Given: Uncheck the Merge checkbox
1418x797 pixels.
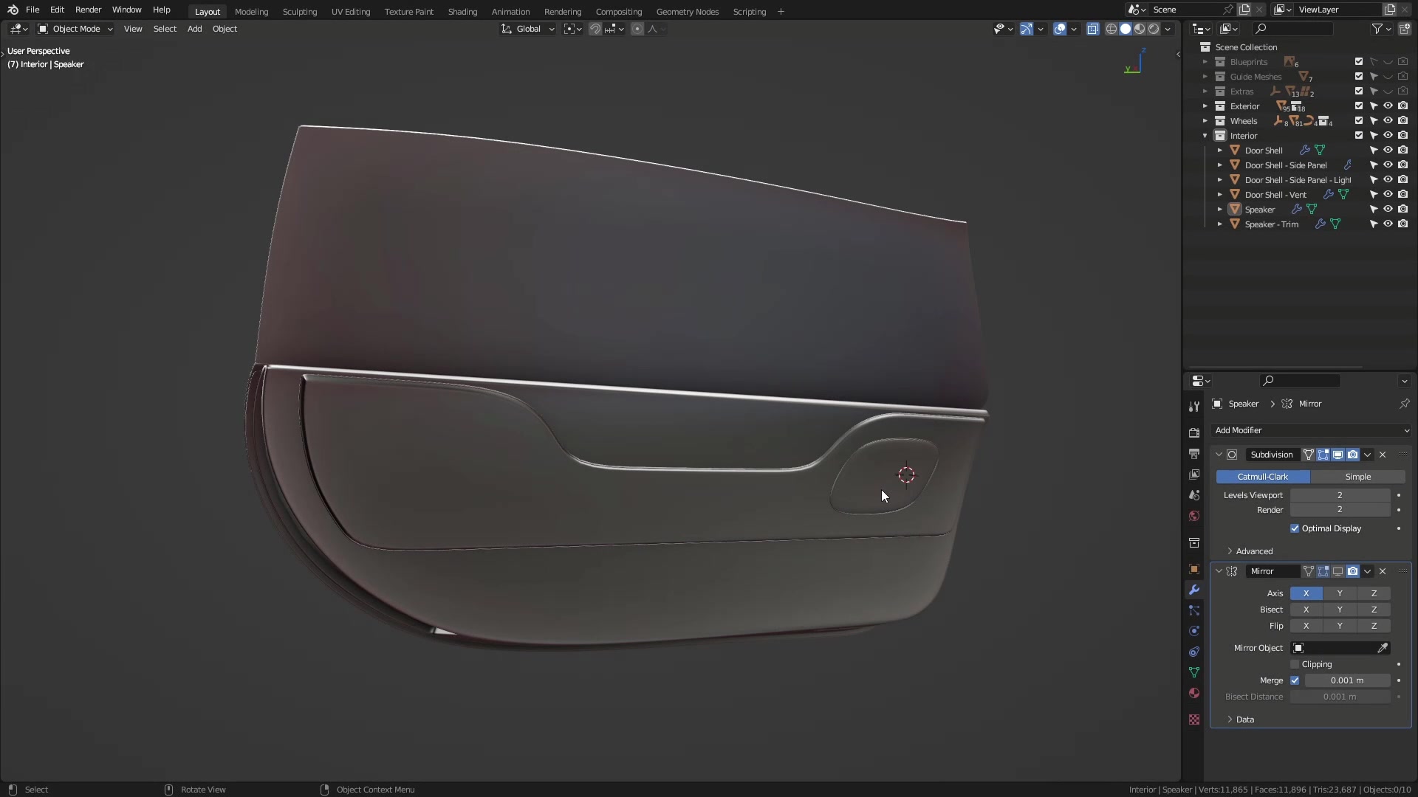Looking at the screenshot, I should tap(1295, 680).
